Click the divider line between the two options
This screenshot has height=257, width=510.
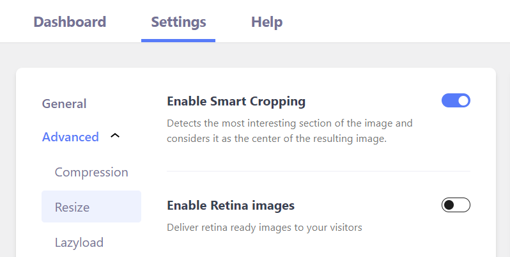coord(318,171)
